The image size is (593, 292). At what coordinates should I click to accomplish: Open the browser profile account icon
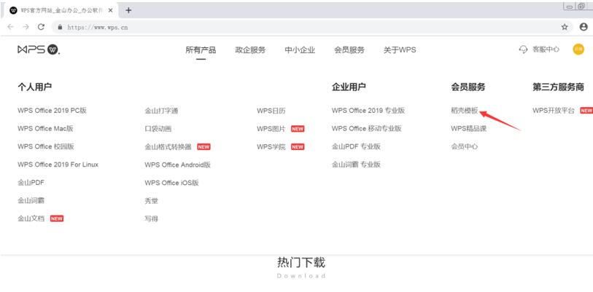pos(584,27)
